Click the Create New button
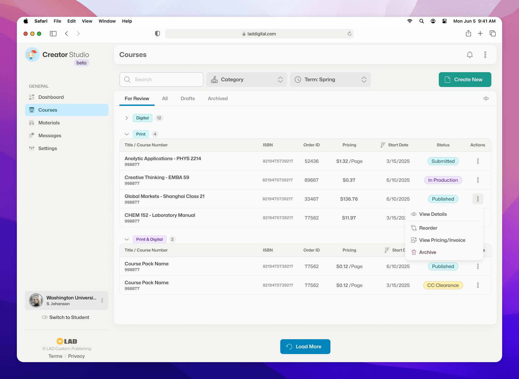This screenshot has height=379, width=519. point(465,80)
